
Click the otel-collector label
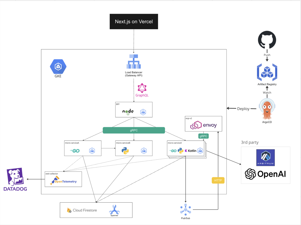(52, 174)
